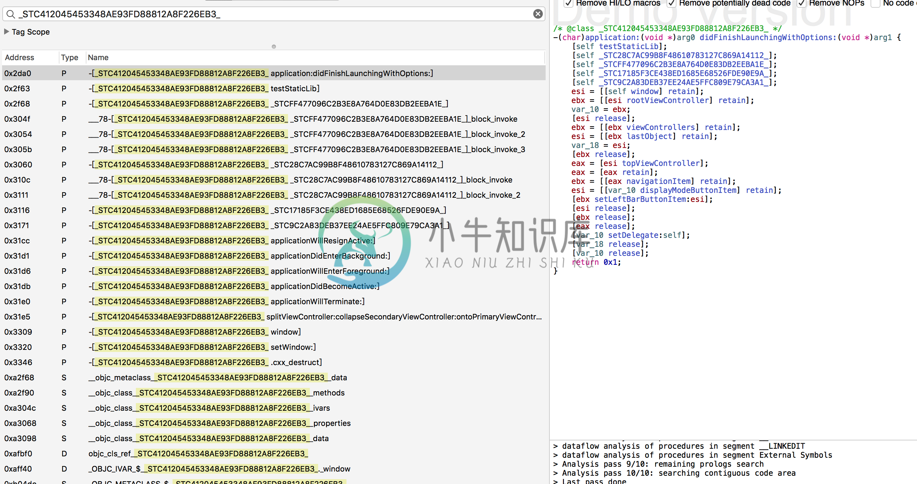Toggle Remove NOPs checkbox
Screen dimensions: 917x484
[801, 3]
